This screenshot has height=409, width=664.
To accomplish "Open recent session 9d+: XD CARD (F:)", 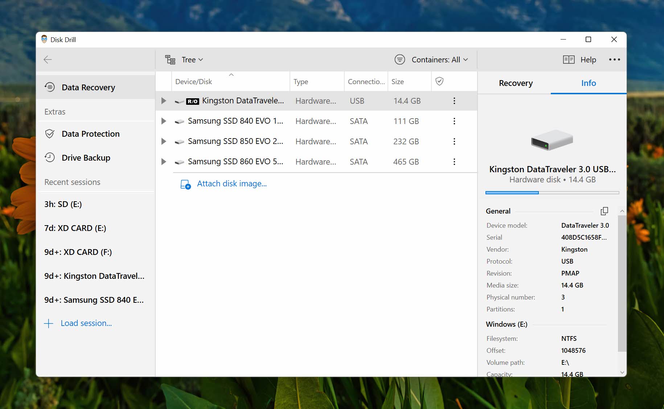I will [96, 252].
